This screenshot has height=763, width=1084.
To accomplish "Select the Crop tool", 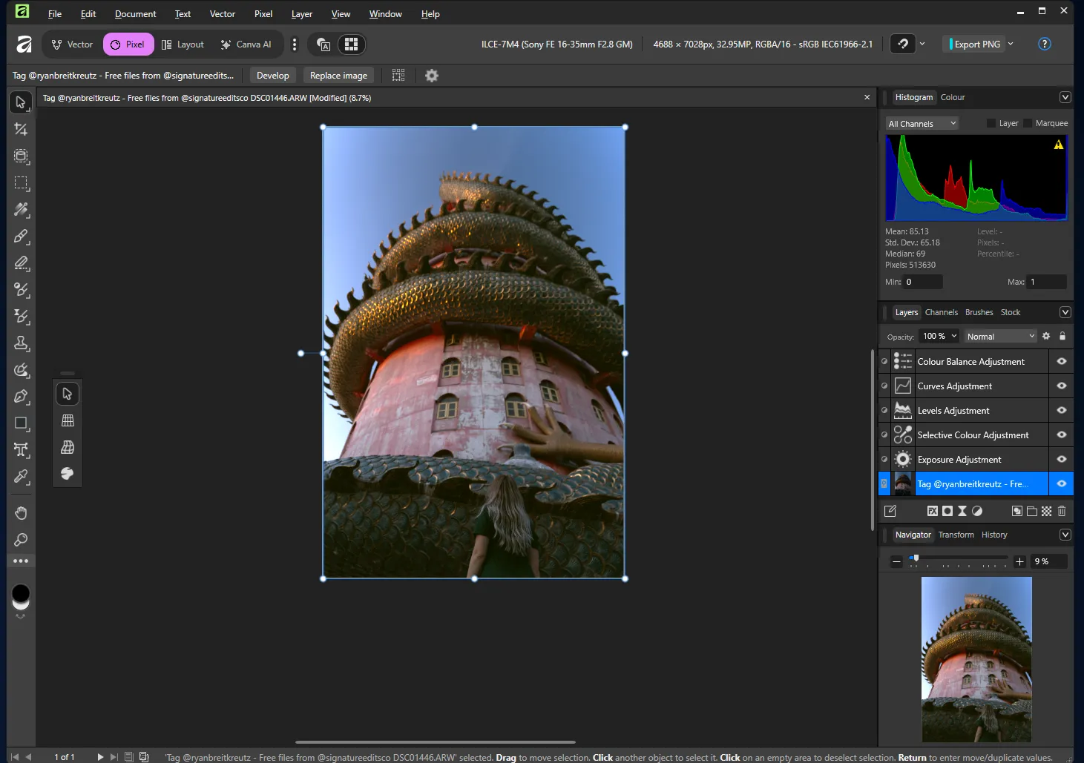I will pyautogui.click(x=21, y=129).
